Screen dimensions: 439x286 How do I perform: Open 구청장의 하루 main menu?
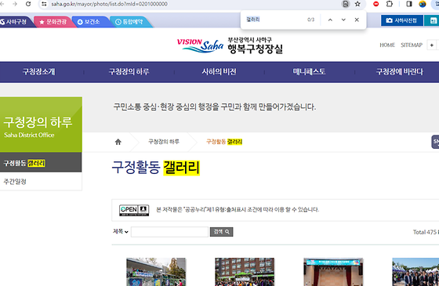pyautogui.click(x=129, y=71)
